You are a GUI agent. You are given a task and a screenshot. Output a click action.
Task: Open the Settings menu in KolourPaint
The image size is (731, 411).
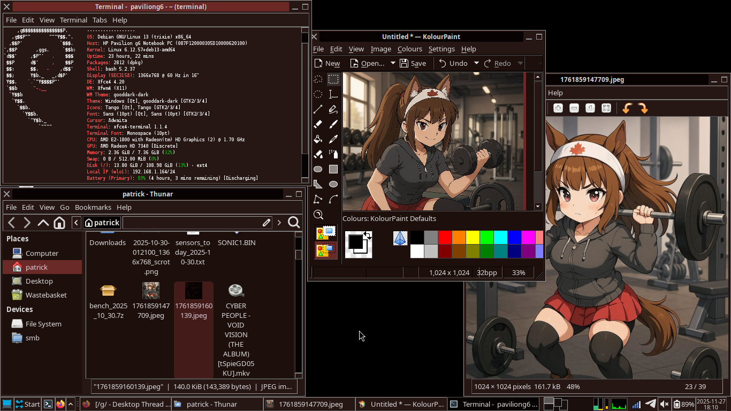point(441,49)
